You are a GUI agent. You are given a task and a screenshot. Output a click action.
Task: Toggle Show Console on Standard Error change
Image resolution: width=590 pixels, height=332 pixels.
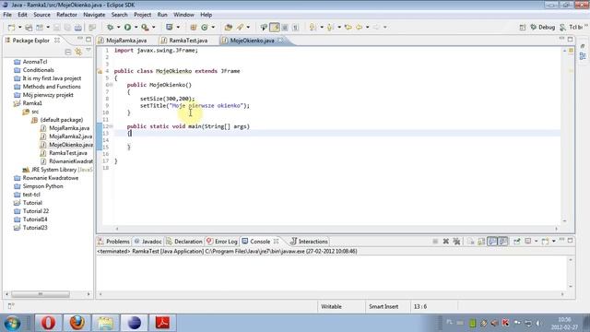[503, 242]
